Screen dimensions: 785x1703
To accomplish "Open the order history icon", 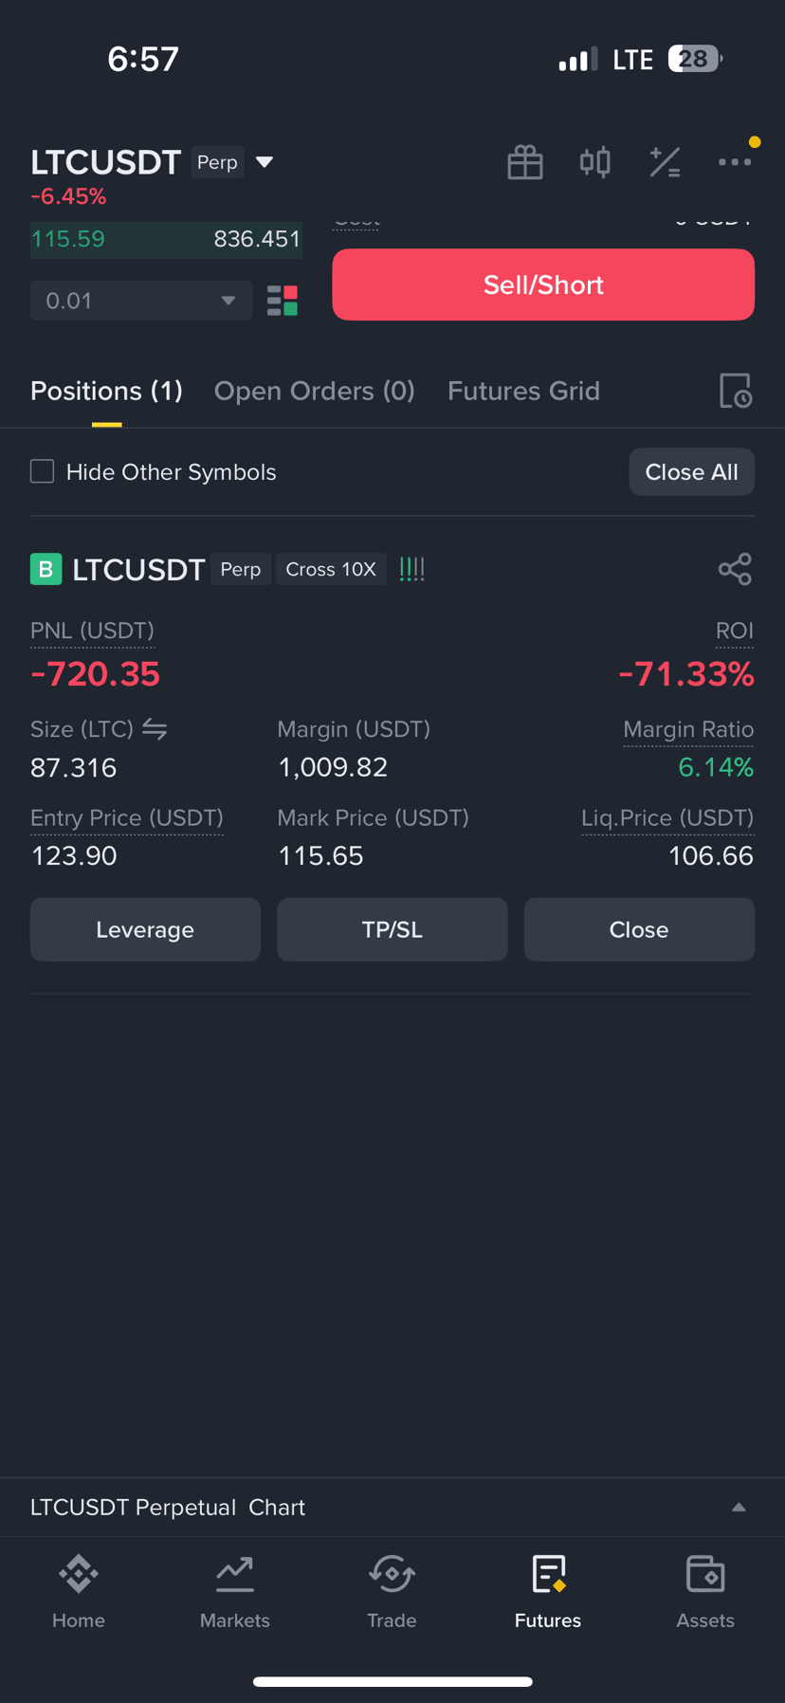I will (x=735, y=391).
